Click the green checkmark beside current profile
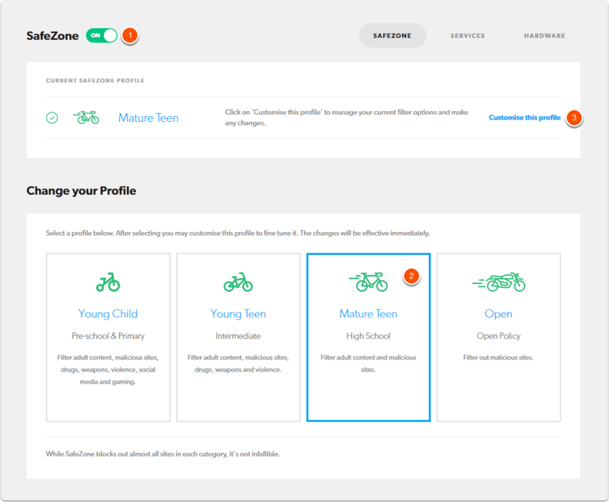Image resolution: width=609 pixels, height=502 pixels. (x=51, y=117)
